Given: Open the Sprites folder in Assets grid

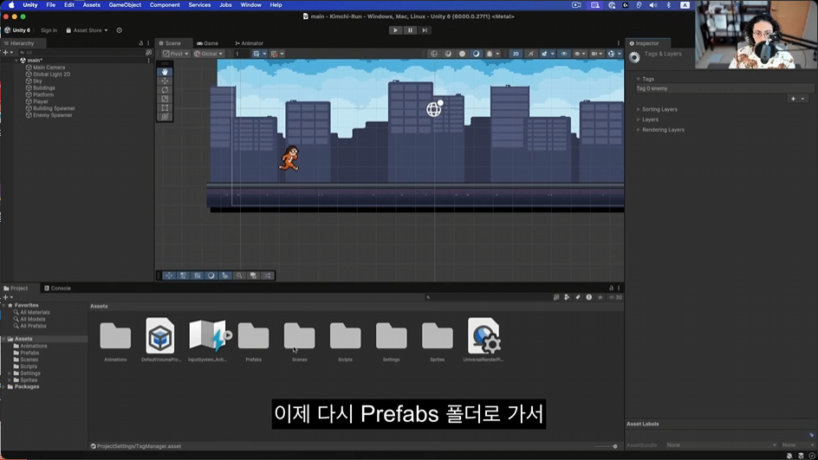Looking at the screenshot, I should tap(438, 341).
